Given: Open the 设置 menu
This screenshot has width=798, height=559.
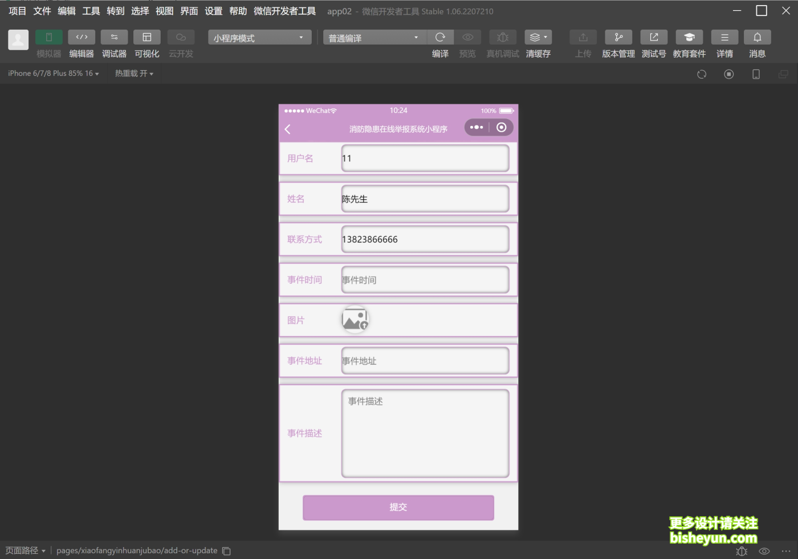Looking at the screenshot, I should (x=213, y=11).
